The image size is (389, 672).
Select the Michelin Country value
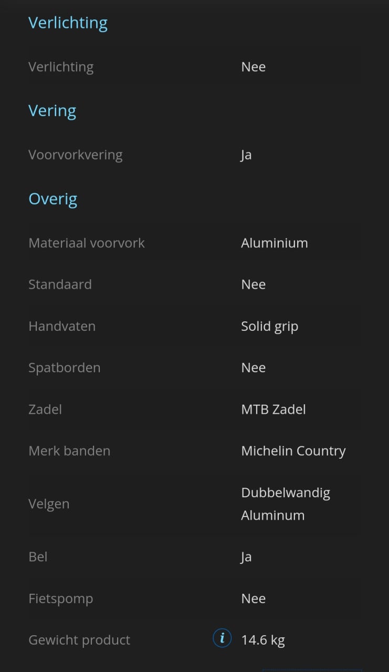coord(293,451)
